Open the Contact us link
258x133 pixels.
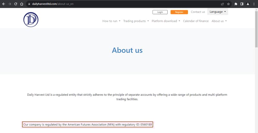click(x=198, y=12)
